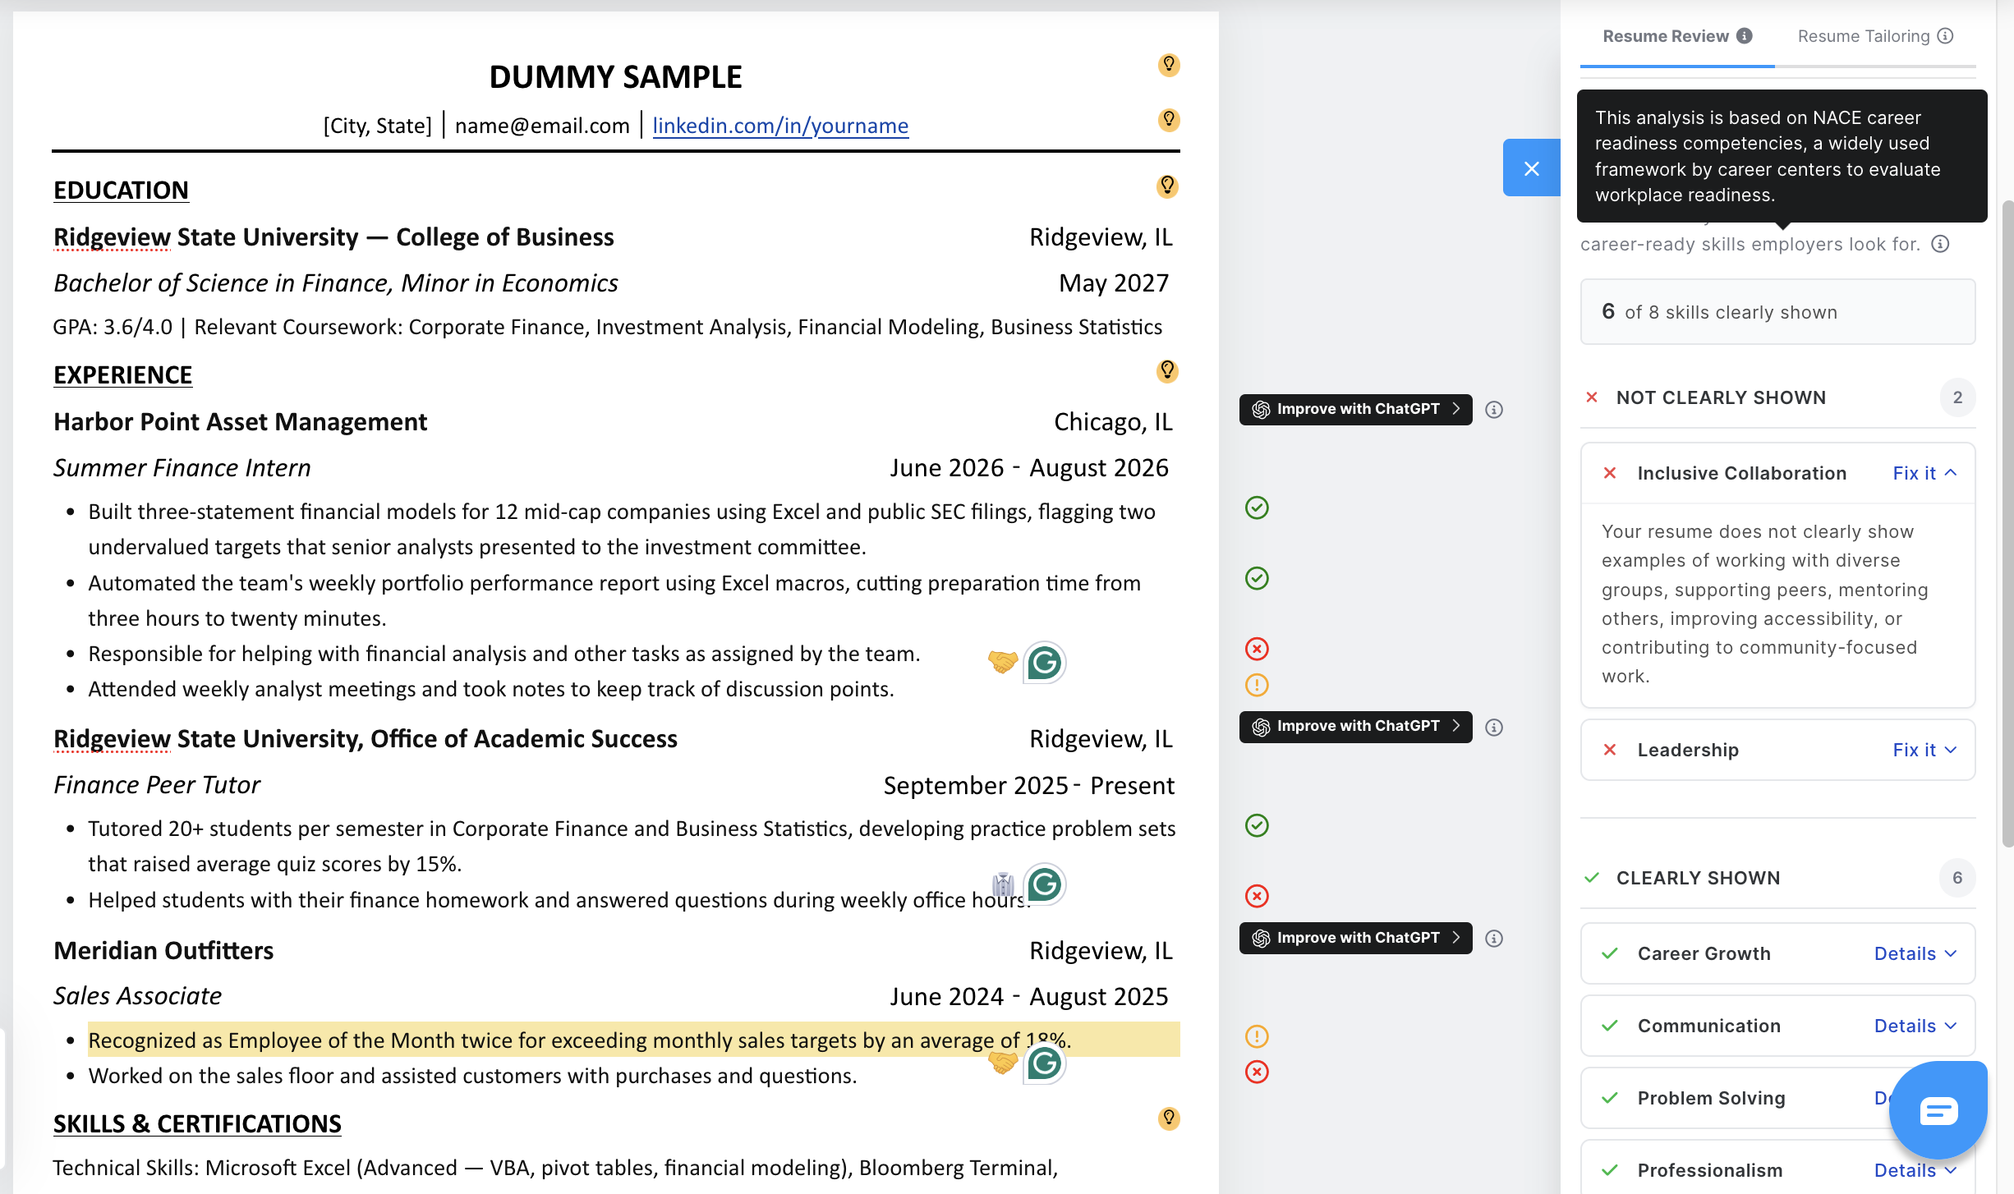Click the handshake emoji near the Worked on sales floor bullet

(x=1003, y=1062)
